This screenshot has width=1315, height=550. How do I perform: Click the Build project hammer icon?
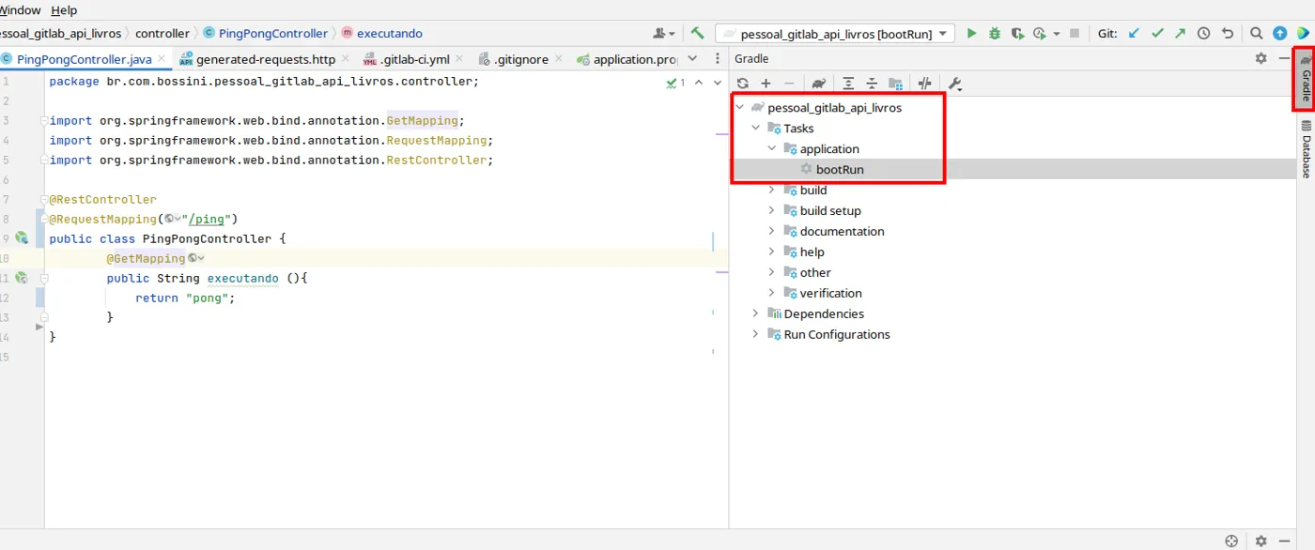point(697,33)
